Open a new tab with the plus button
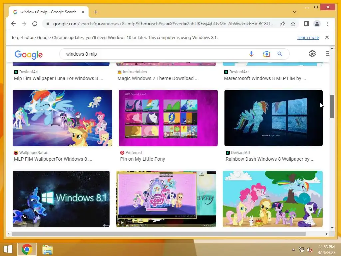The width and height of the screenshot is (341, 256). pos(96,12)
